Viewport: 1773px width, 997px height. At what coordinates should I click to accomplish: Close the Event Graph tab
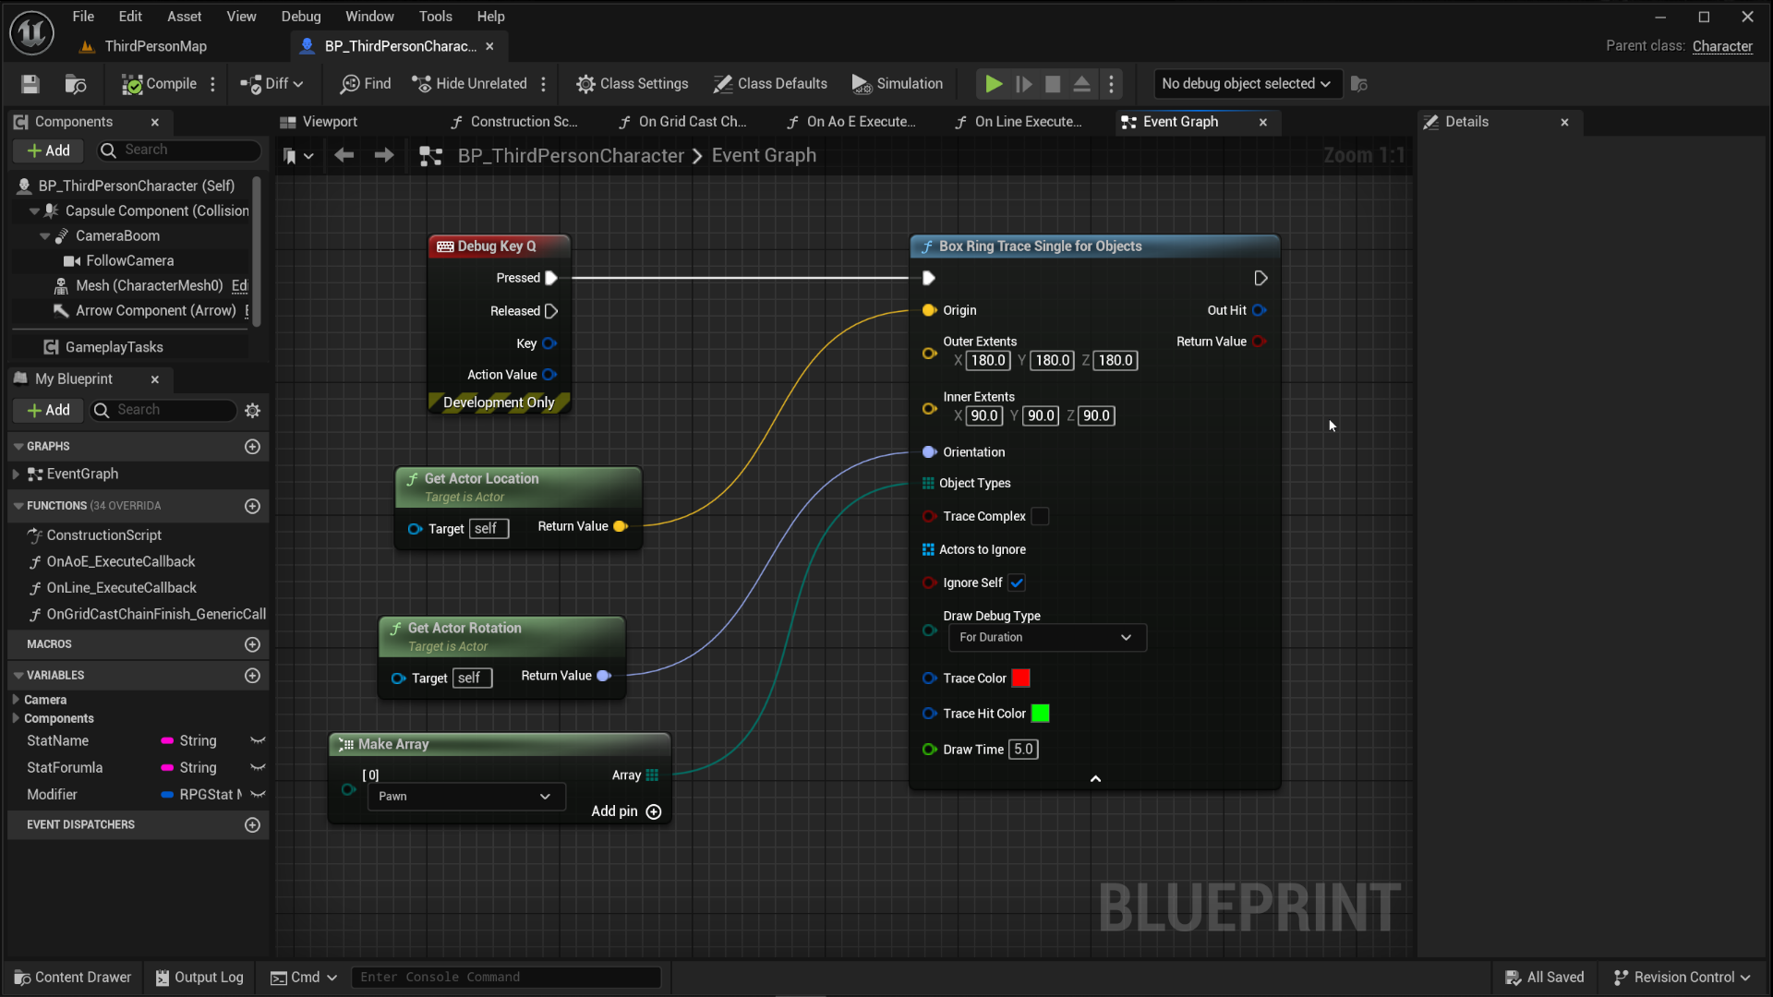[1263, 122]
